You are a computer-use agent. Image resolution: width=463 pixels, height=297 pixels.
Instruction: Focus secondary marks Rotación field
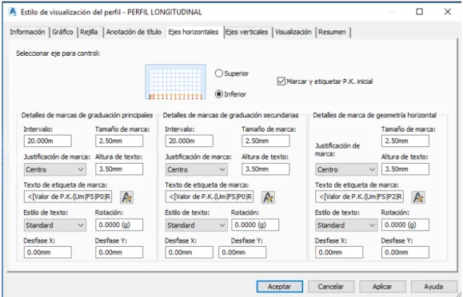click(255, 224)
